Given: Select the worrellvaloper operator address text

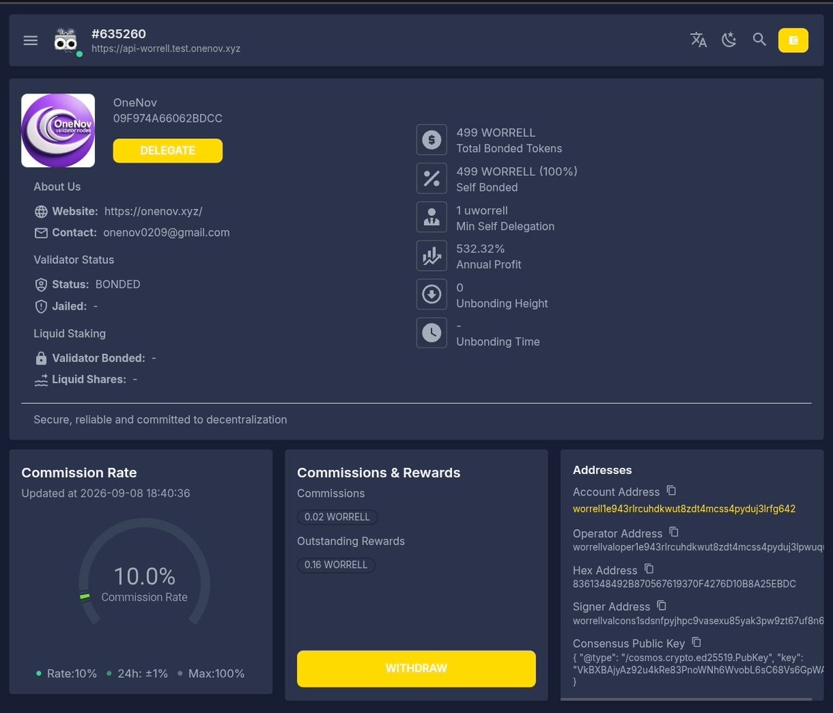Looking at the screenshot, I should [x=697, y=547].
